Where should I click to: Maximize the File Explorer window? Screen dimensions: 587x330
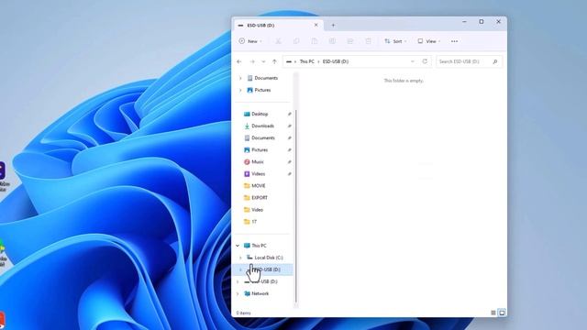click(482, 22)
